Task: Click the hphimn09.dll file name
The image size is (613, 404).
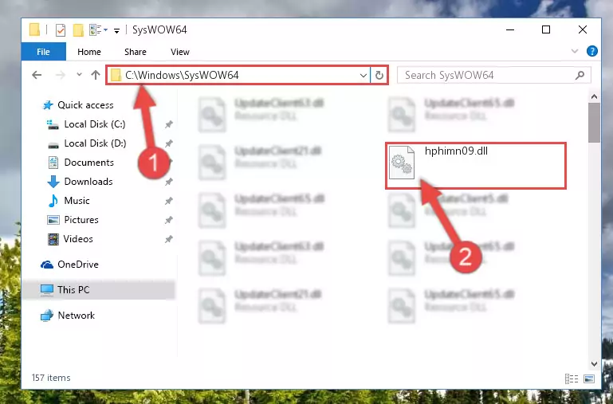Action: (456, 151)
